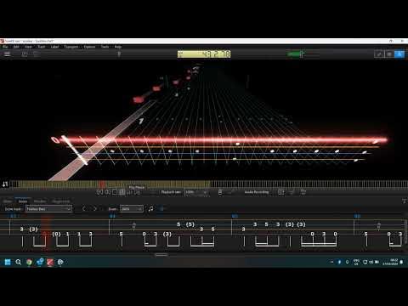Open the Transport menu

tap(71, 47)
